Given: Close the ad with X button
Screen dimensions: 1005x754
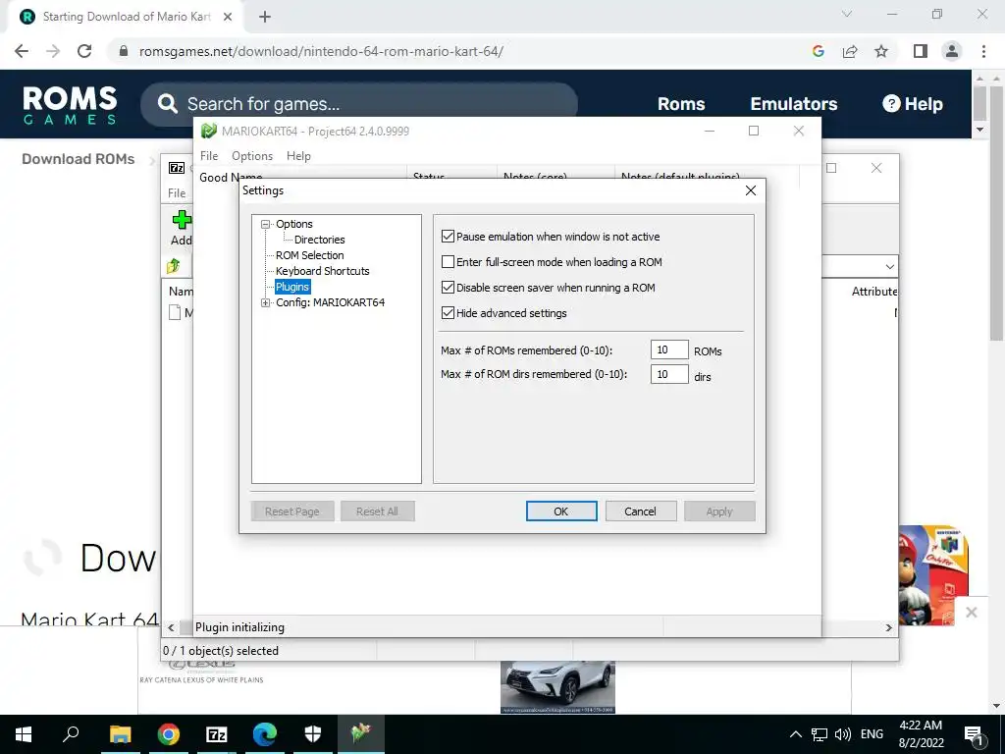Looking at the screenshot, I should (x=971, y=613).
